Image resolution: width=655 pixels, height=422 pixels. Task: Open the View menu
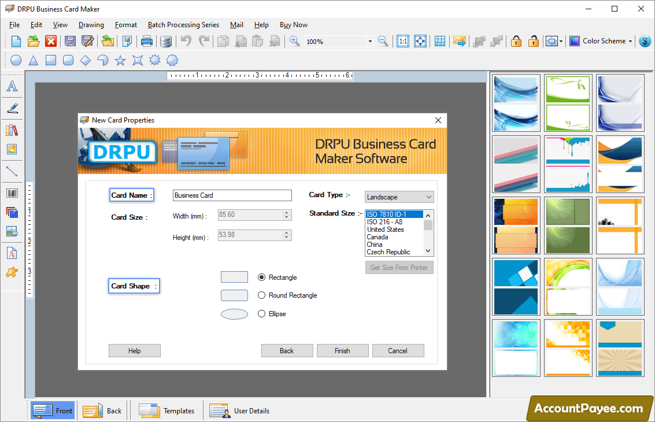pyautogui.click(x=60, y=25)
